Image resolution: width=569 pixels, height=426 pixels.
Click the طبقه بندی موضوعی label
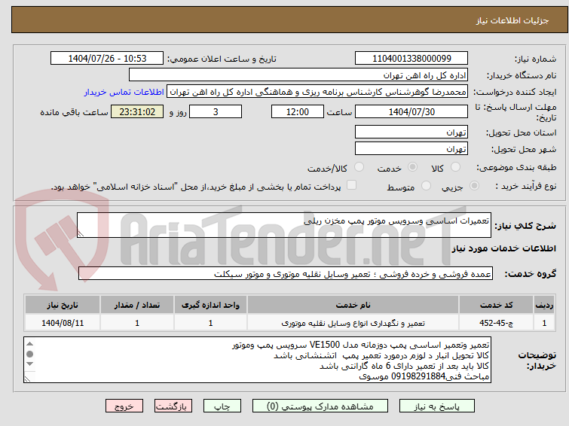(516, 167)
